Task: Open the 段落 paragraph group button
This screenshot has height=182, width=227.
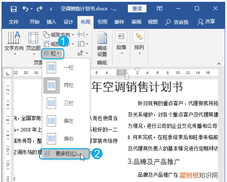Action: point(121,42)
